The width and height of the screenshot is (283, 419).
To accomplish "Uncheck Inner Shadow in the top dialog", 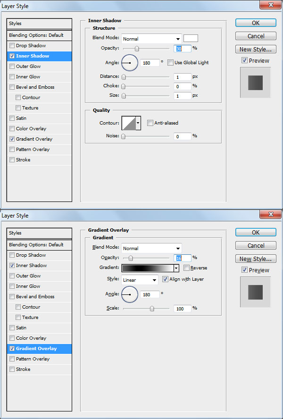I will tap(12, 56).
